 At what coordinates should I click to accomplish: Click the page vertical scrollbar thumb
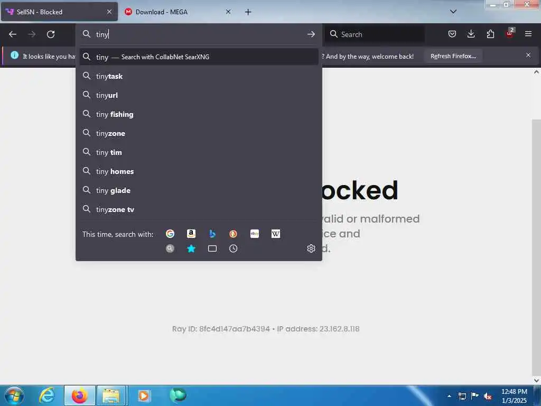pyautogui.click(x=536, y=247)
